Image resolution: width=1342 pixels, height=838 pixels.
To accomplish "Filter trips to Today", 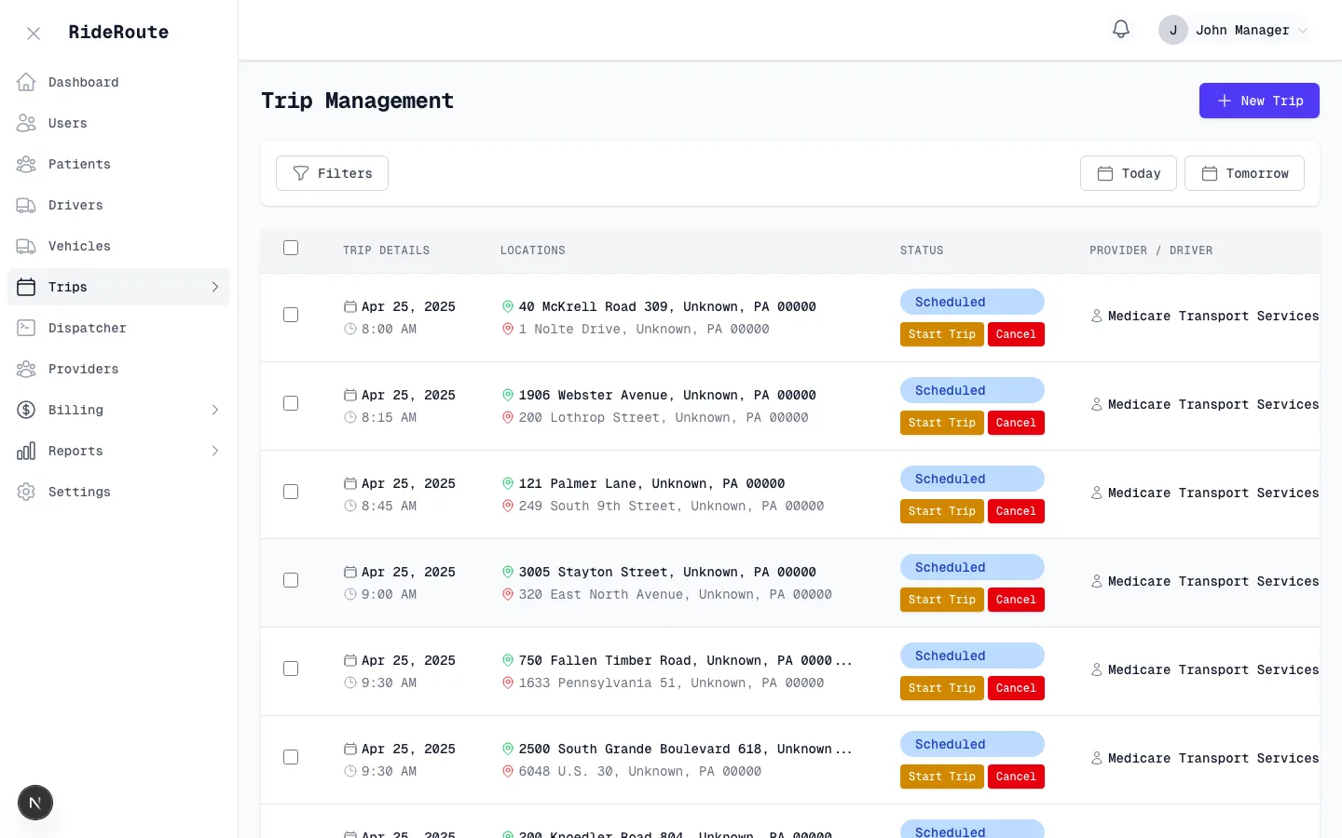I will [1129, 173].
